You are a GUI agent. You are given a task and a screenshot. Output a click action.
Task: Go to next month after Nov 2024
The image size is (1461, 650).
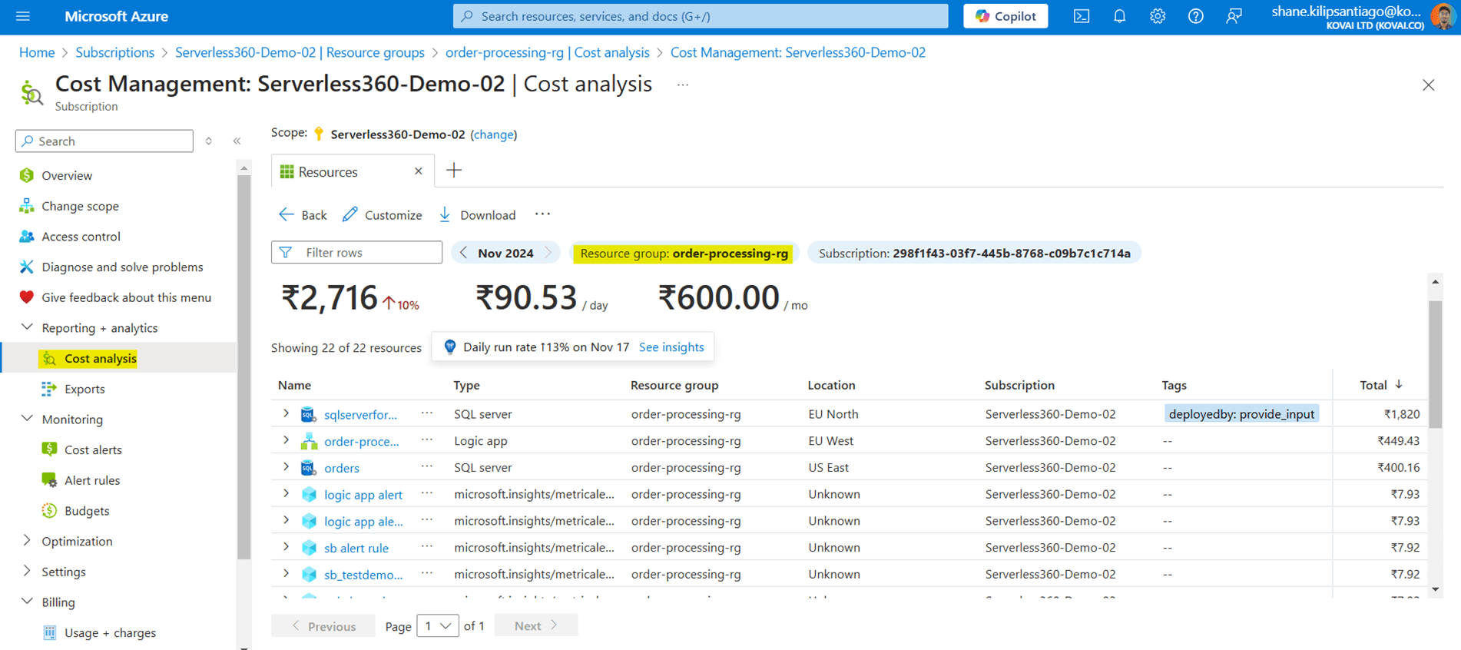(x=548, y=253)
